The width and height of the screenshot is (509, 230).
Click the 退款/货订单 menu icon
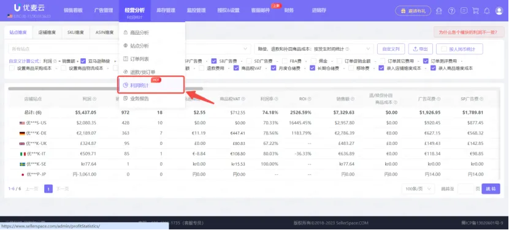click(x=126, y=72)
